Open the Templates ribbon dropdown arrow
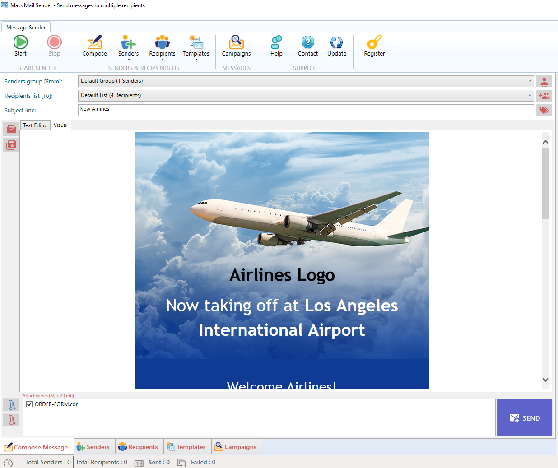The image size is (558, 468). click(x=196, y=60)
